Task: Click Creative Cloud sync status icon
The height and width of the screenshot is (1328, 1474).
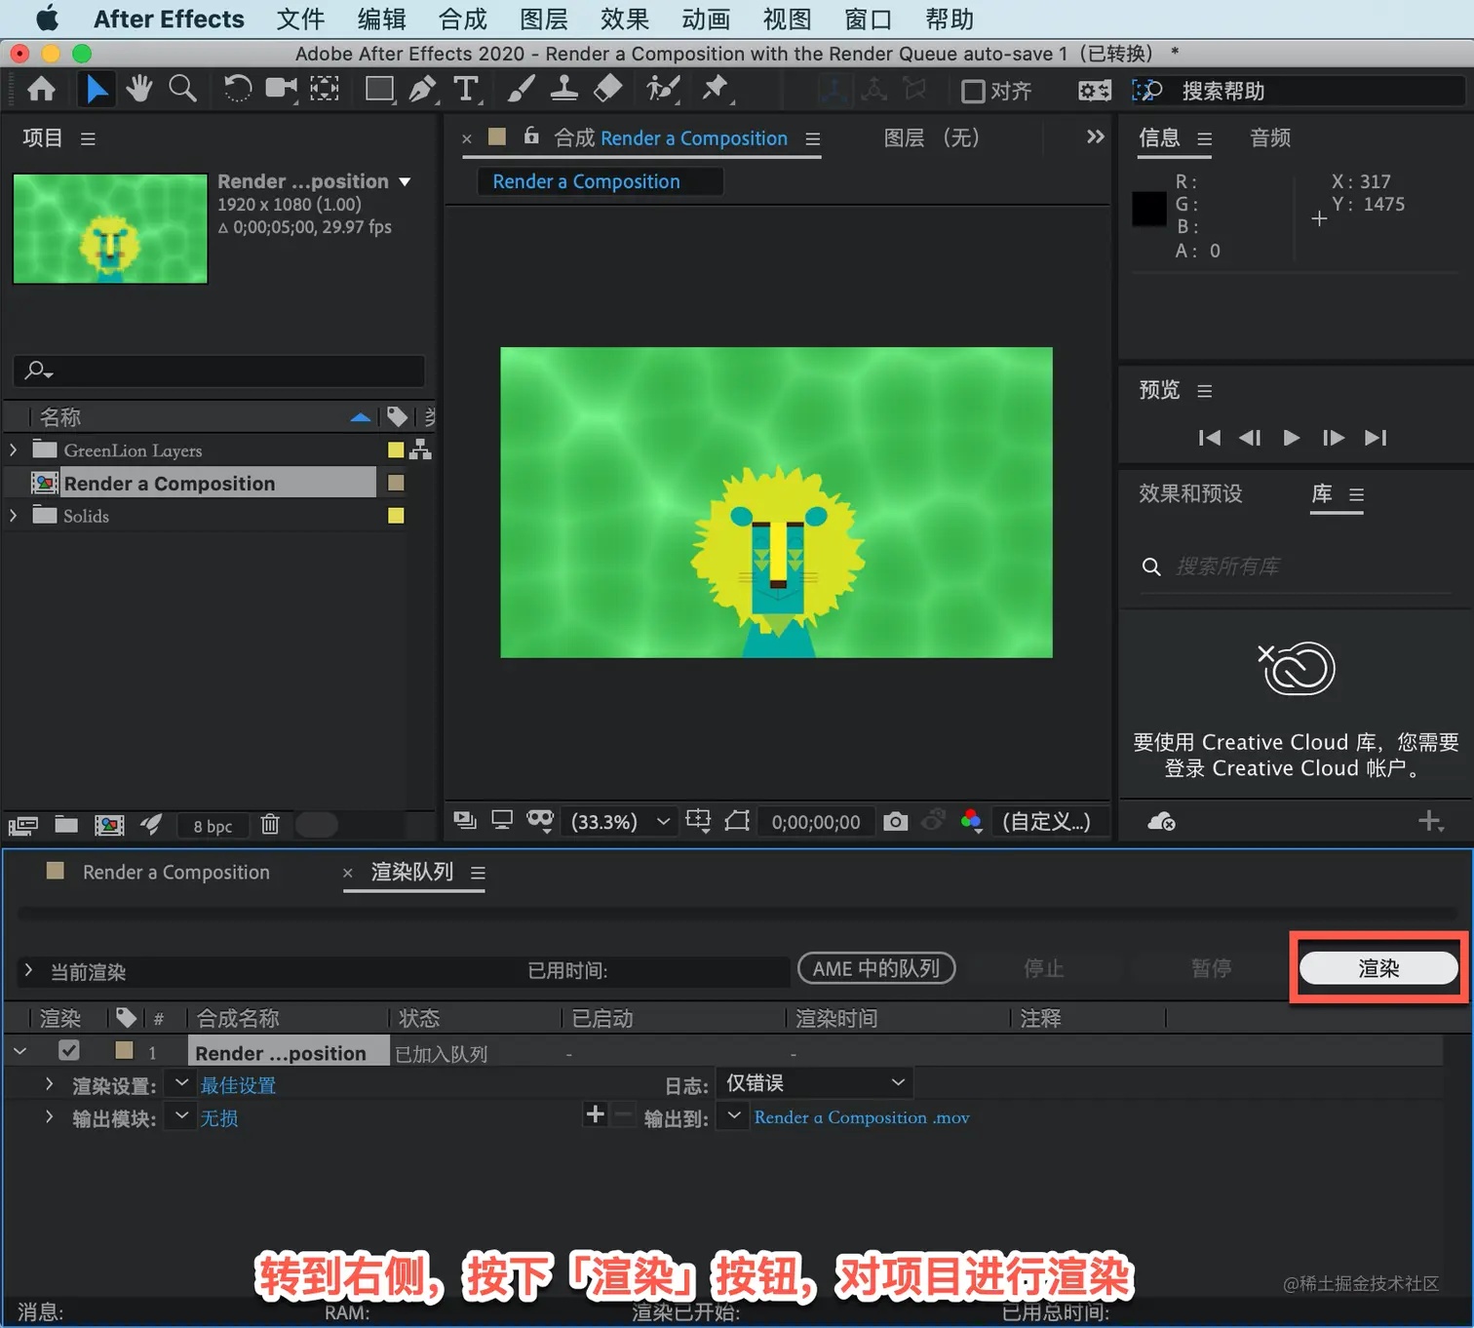Action: click(1161, 822)
